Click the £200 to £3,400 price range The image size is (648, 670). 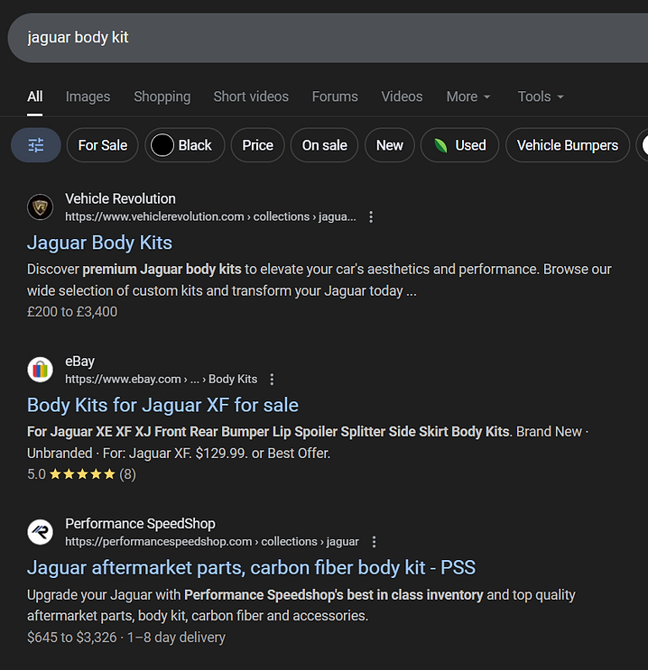(x=72, y=312)
